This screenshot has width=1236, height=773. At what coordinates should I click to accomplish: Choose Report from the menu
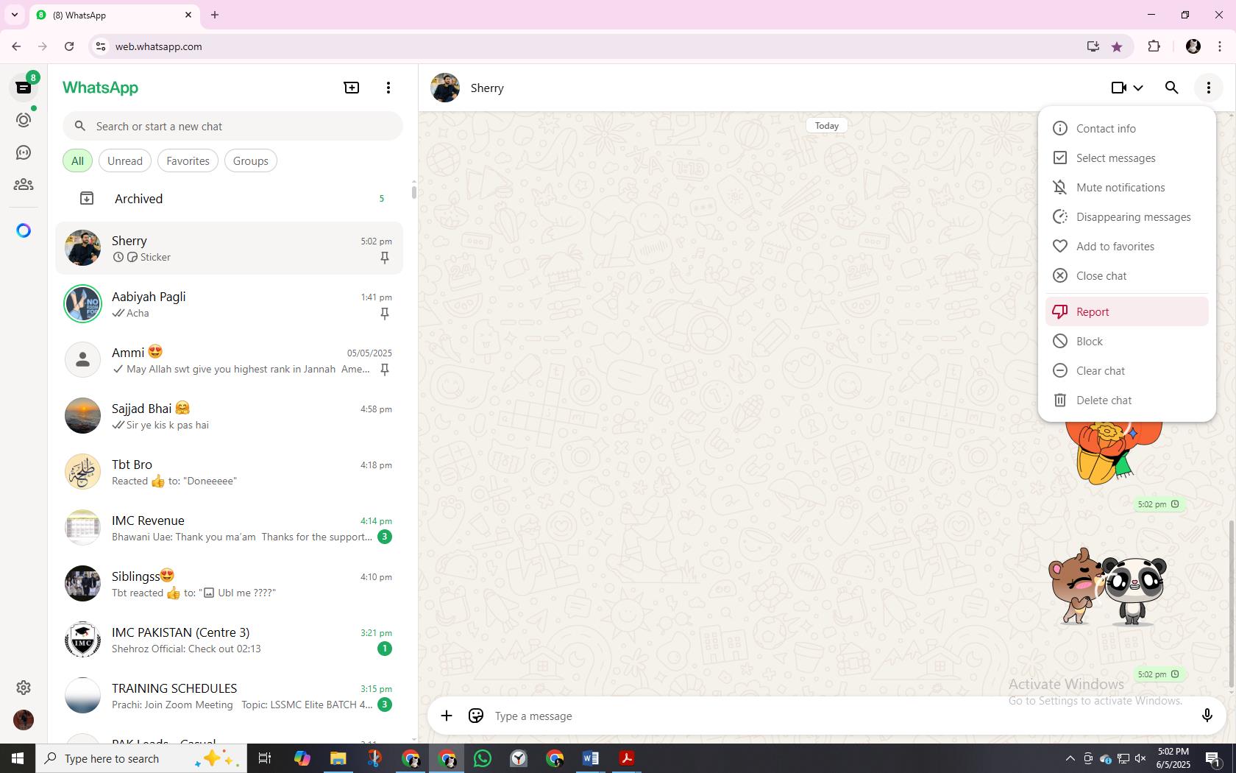[1126, 312]
